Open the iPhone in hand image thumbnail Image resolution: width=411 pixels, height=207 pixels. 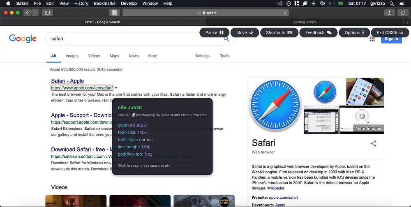[x=365, y=92]
